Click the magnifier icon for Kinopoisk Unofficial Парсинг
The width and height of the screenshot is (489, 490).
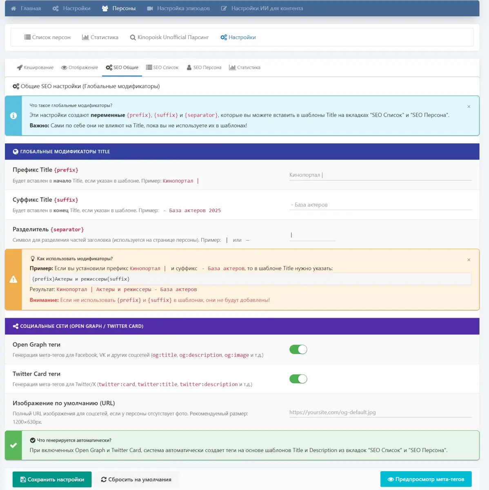133,38
